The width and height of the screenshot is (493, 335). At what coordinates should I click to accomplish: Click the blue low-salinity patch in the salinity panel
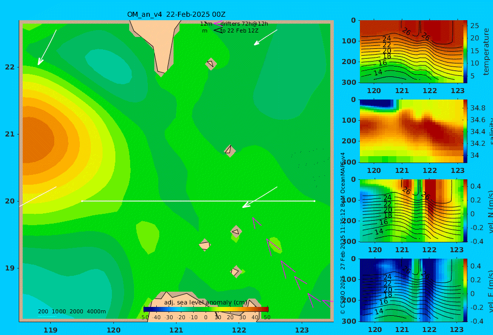coord(376,104)
